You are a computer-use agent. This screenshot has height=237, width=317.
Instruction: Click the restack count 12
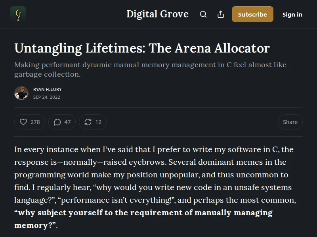[98, 122]
